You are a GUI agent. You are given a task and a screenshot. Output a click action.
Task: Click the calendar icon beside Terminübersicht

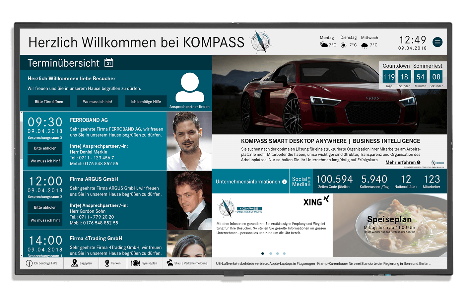109,63
